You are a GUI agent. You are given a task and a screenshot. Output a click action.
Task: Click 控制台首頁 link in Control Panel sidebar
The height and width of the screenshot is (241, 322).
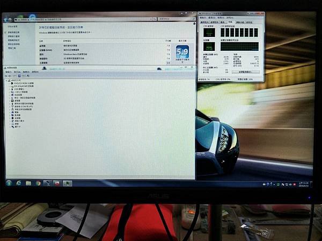[12, 27]
